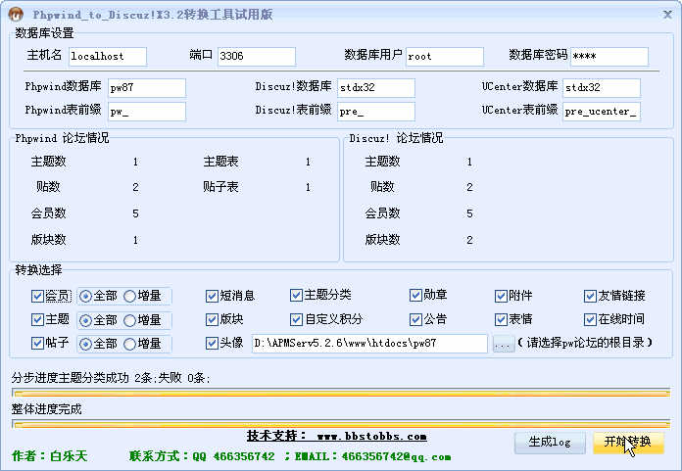Click the Discuz!数据库 stdx32 field
The width and height of the screenshot is (682, 471).
(376, 88)
